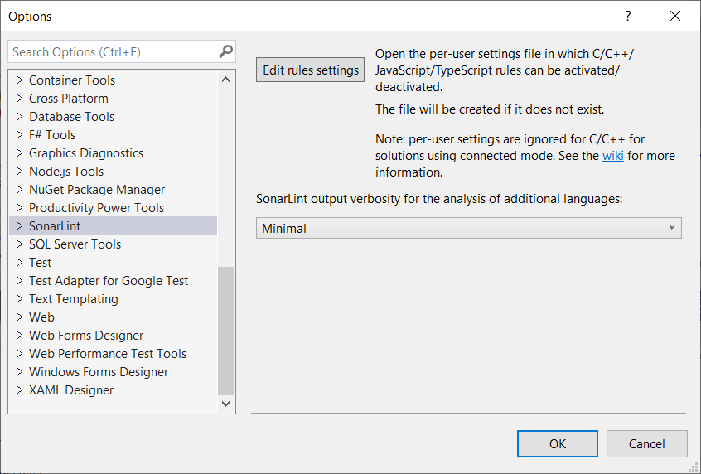Expand the Node.js Tools node arrow
Viewport: 701px width, 474px height.
tap(19, 172)
